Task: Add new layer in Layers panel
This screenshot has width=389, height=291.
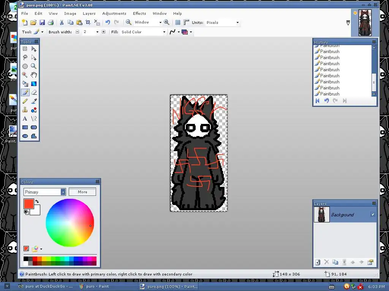Action: point(318,262)
